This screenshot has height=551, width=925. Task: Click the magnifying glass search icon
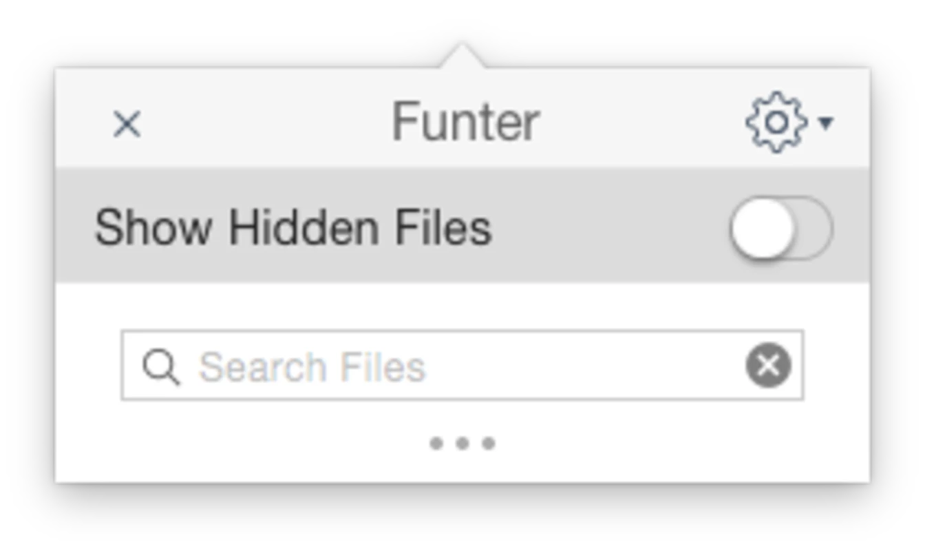point(161,366)
